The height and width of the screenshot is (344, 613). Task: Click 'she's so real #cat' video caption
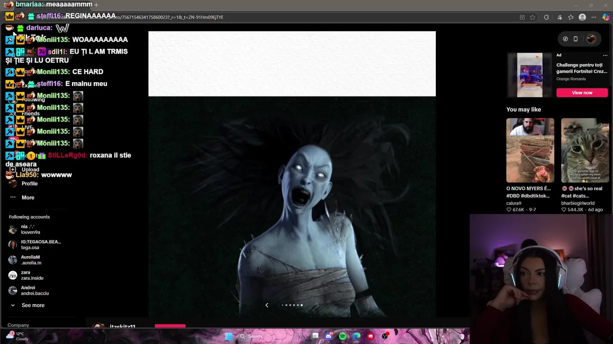pos(582,192)
